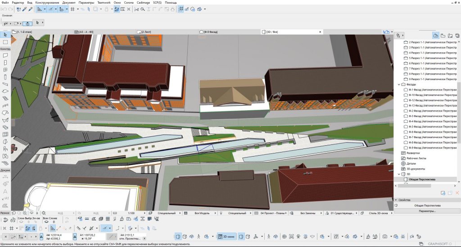Open the 1:100 scale dropdown

tap(131, 213)
